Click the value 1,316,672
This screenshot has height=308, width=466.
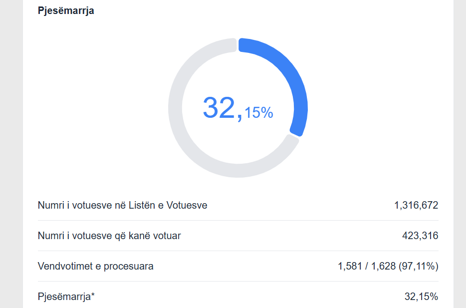(416, 205)
